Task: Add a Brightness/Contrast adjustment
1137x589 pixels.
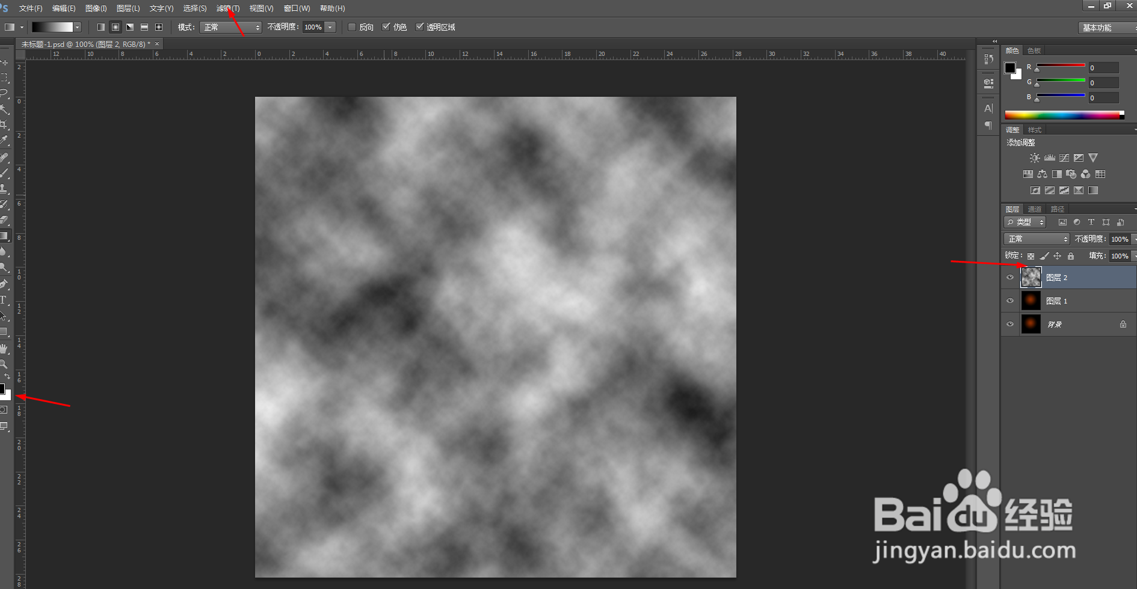Action: pos(1035,158)
